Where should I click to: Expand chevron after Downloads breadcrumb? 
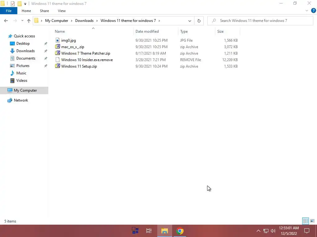pyautogui.click(x=97, y=21)
